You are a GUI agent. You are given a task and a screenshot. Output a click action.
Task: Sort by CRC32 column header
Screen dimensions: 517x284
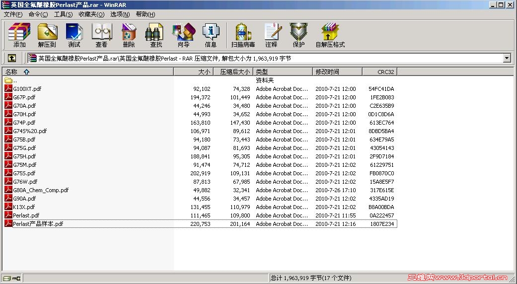[380, 71]
